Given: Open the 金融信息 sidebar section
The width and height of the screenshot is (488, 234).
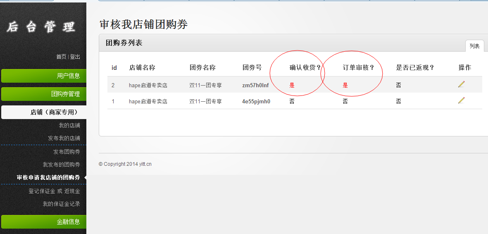Looking at the screenshot, I should point(43,222).
